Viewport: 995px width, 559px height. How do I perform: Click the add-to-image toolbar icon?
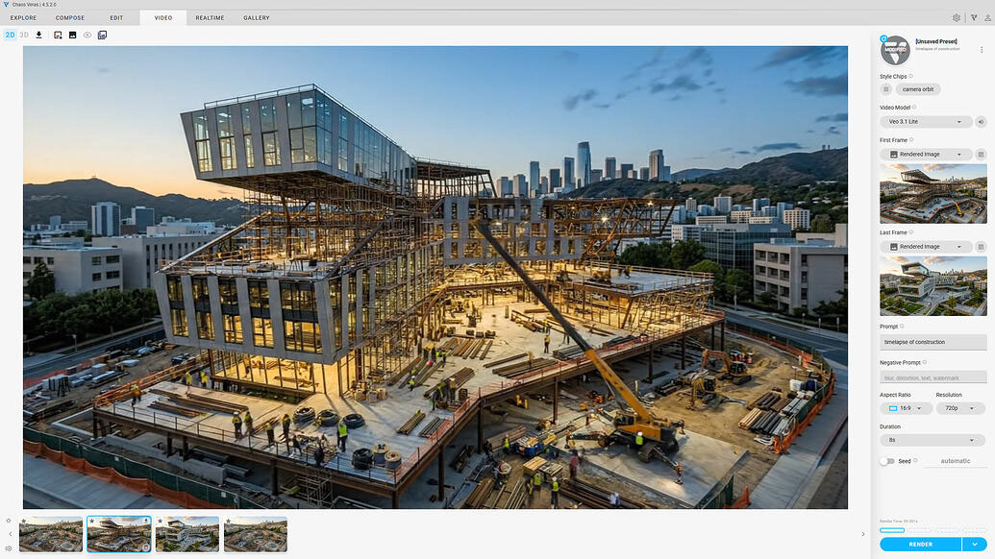[58, 35]
